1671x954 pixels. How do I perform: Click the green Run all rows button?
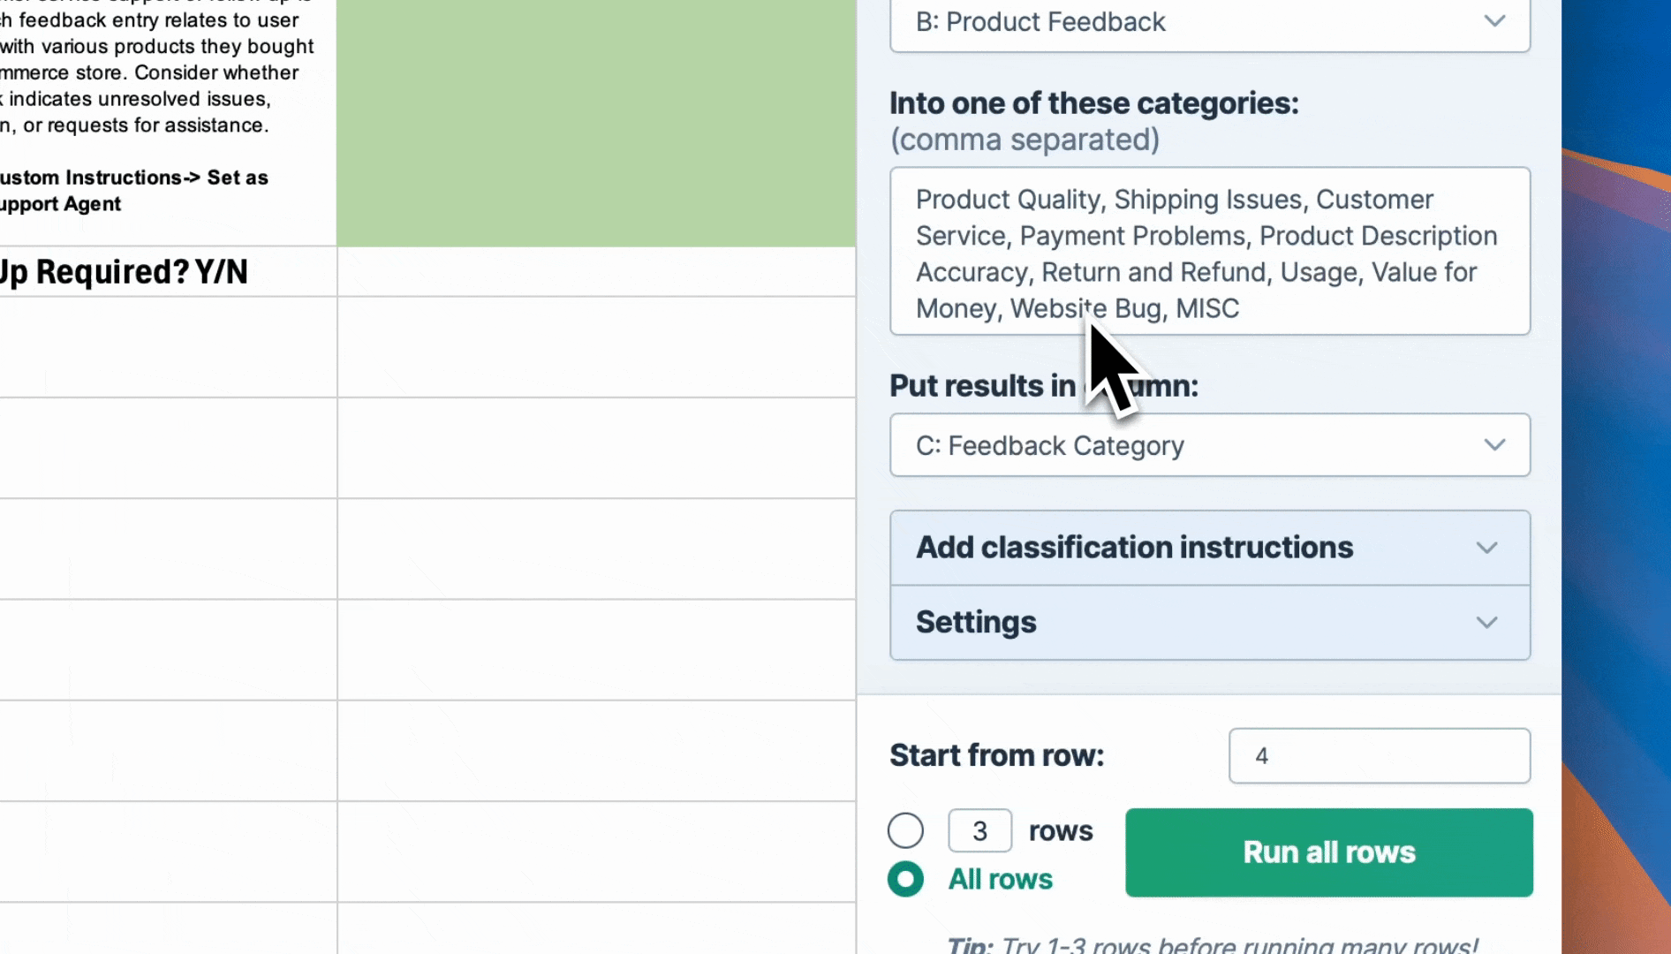(x=1328, y=852)
